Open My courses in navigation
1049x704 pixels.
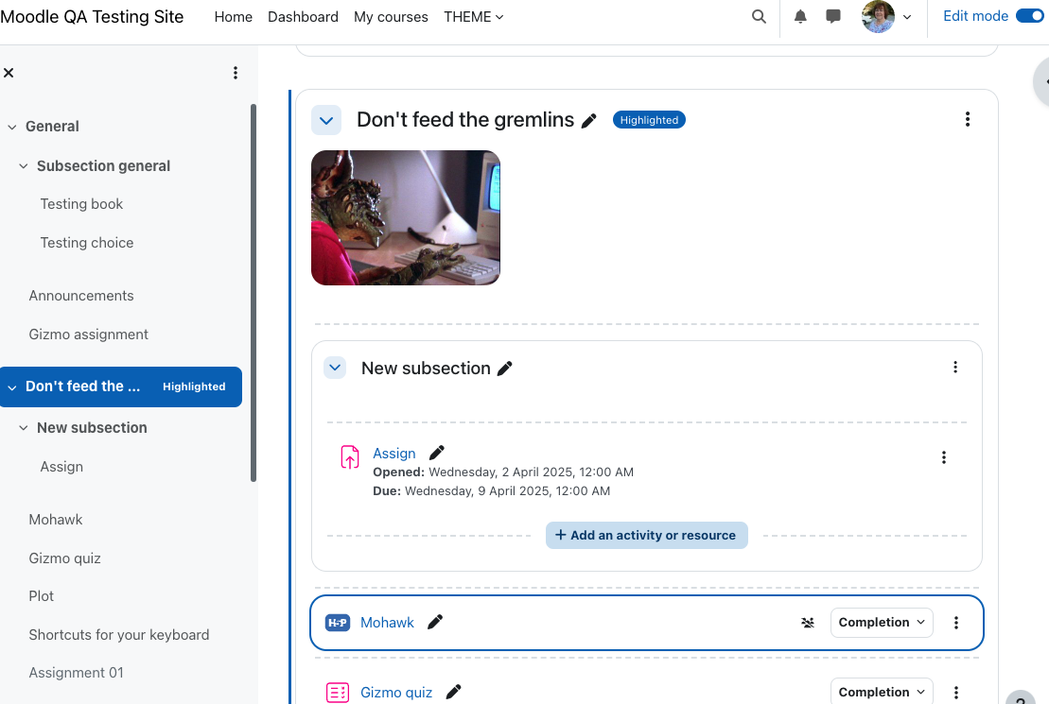coord(391,17)
